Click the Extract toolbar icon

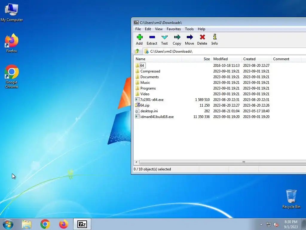(152, 37)
